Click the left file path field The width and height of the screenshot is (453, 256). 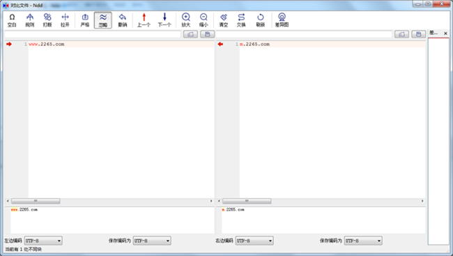[93, 34]
